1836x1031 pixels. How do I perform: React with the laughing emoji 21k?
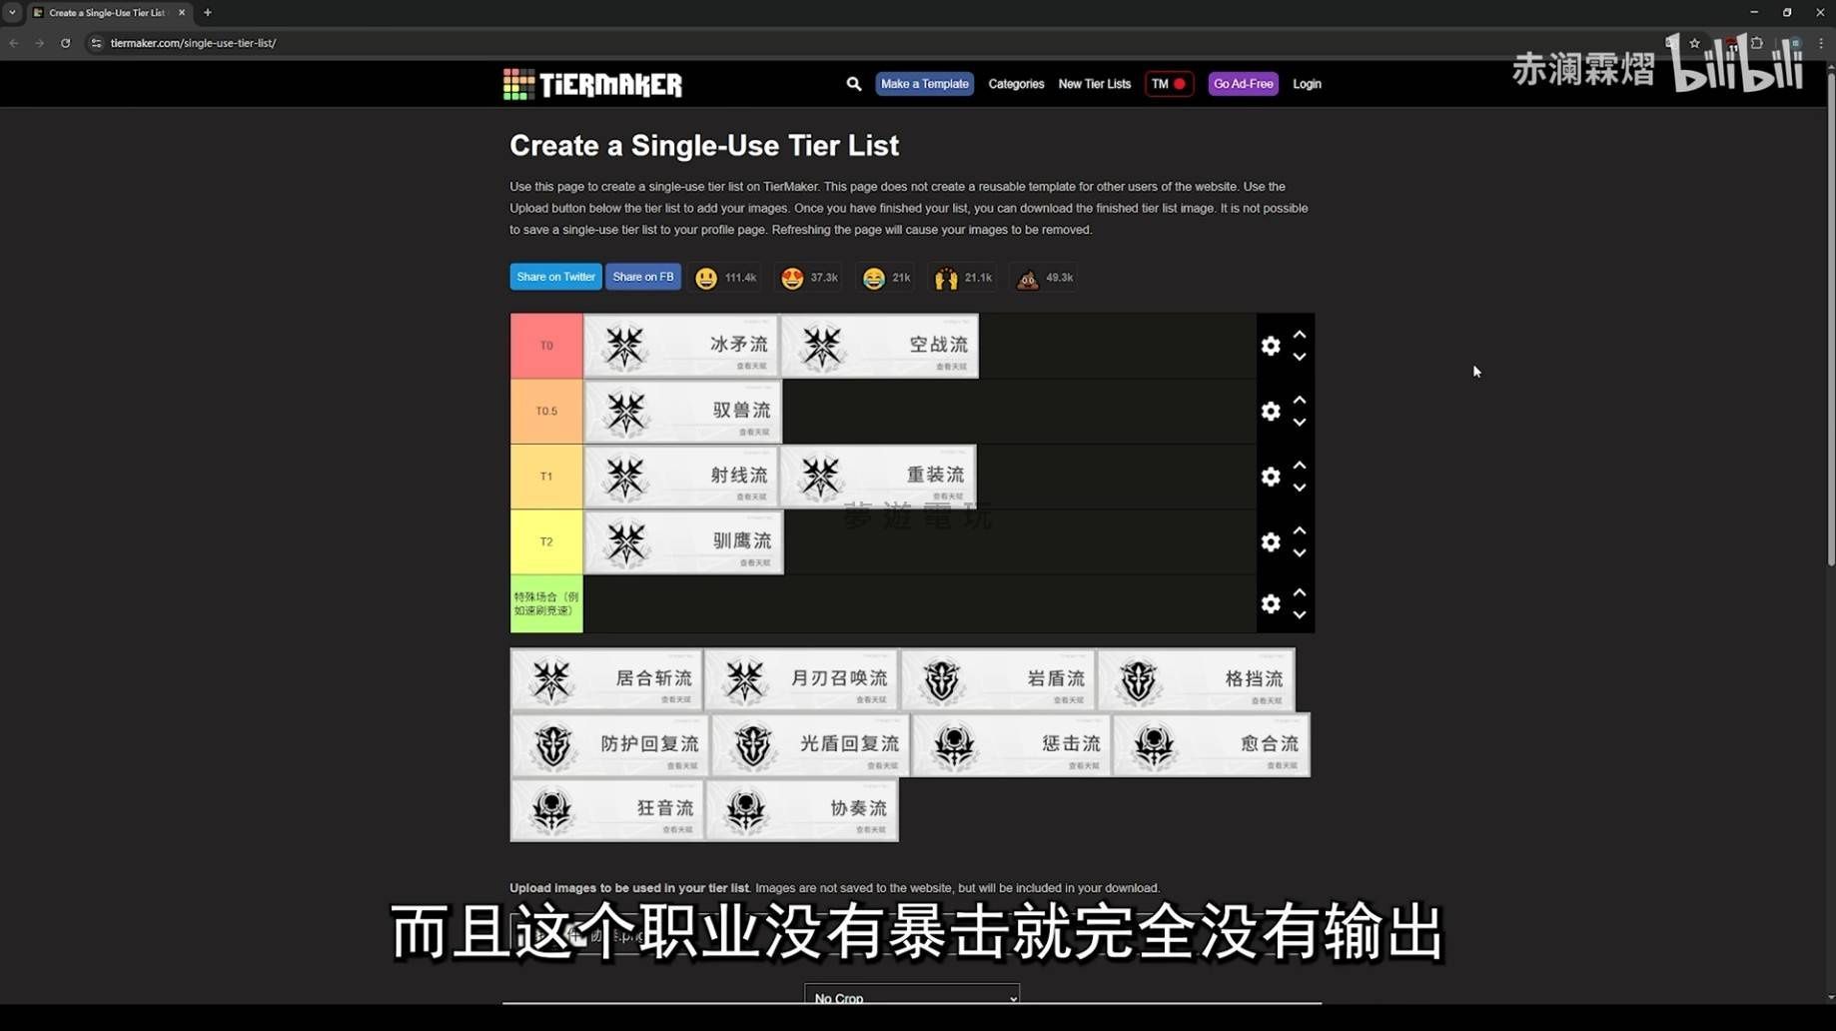[x=886, y=278]
